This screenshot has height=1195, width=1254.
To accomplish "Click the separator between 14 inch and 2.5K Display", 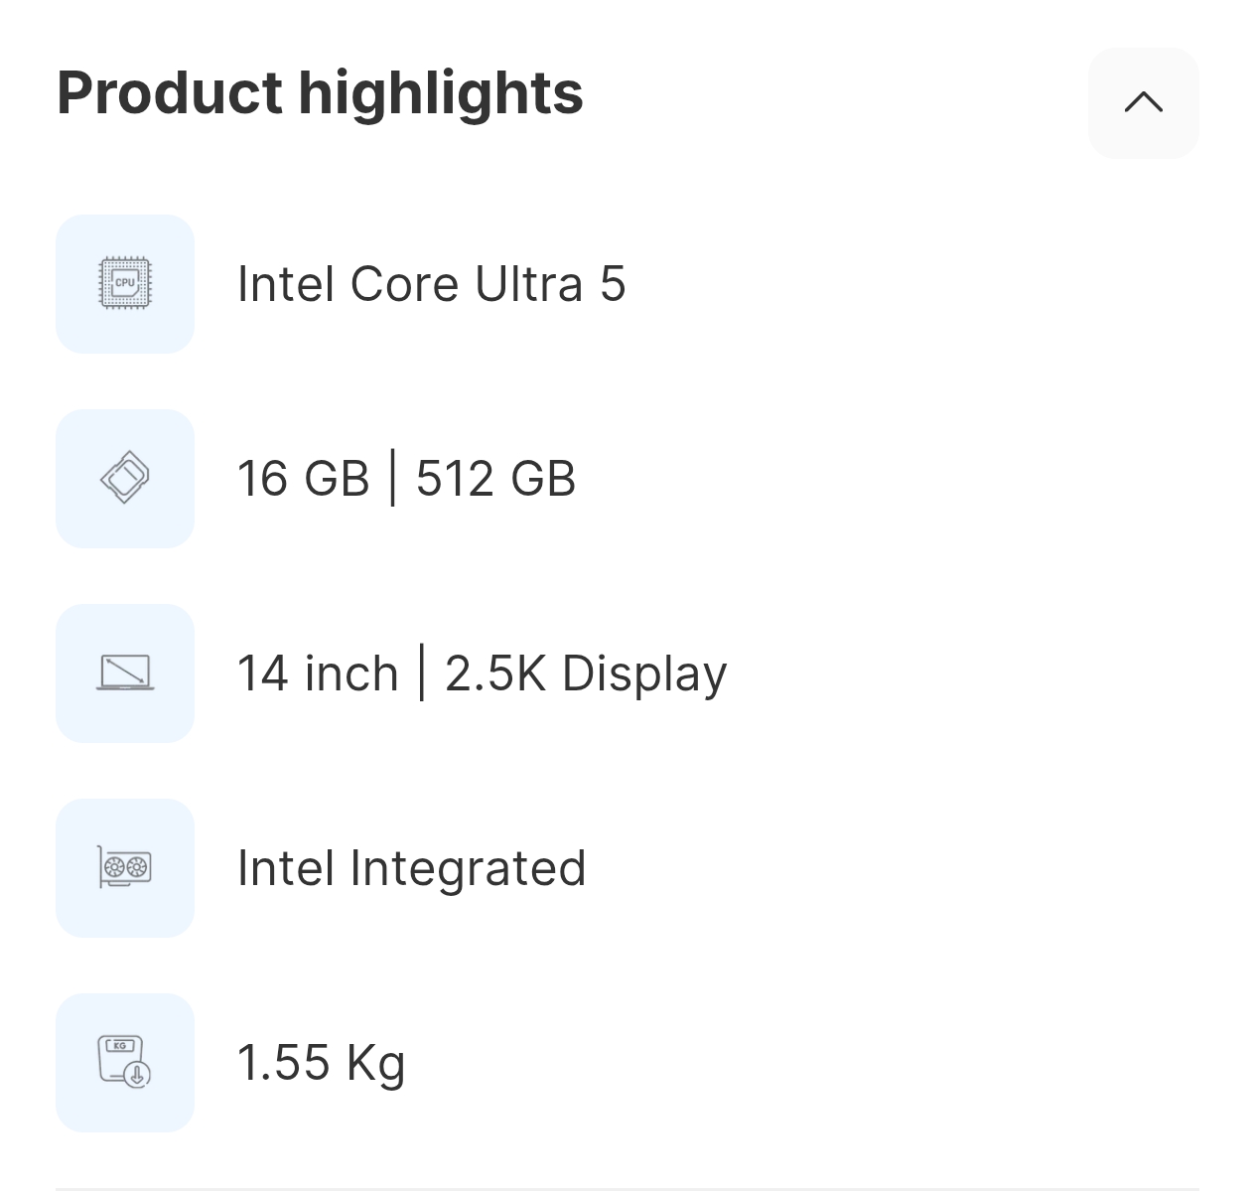I will pyautogui.click(x=422, y=672).
